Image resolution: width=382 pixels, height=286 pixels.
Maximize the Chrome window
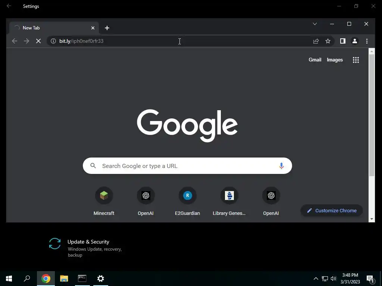point(349,24)
